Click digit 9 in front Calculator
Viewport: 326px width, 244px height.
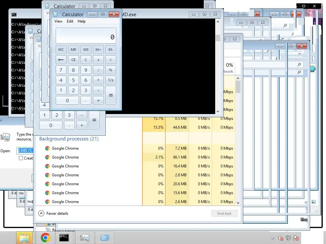click(x=86, y=70)
